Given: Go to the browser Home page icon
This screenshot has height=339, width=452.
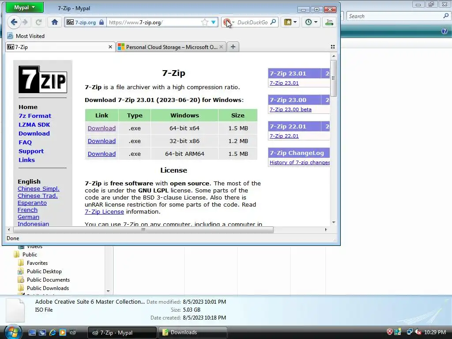Looking at the screenshot, I should (x=55, y=22).
